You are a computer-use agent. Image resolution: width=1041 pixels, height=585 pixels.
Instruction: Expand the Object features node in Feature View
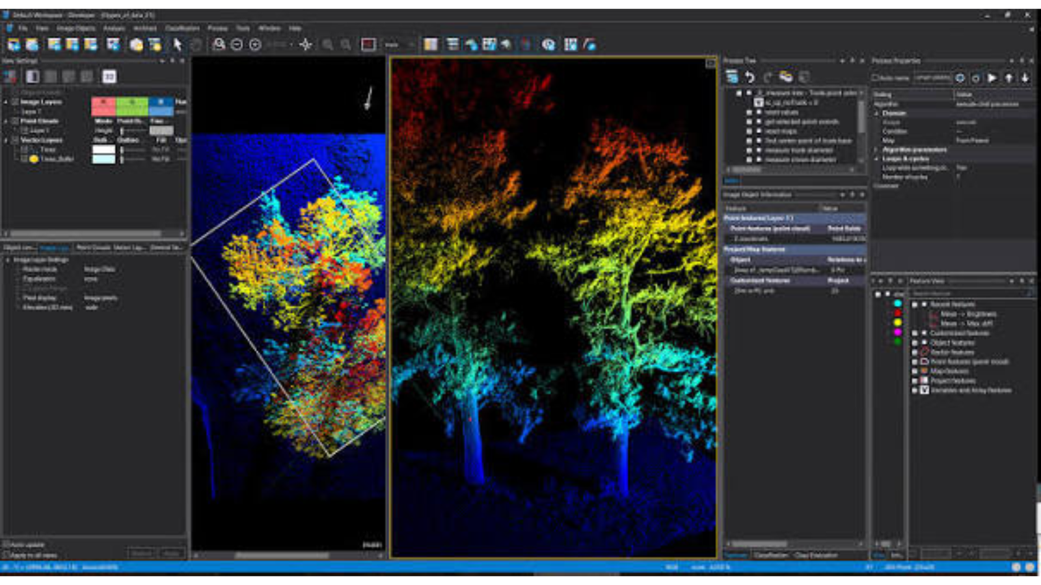click(915, 343)
